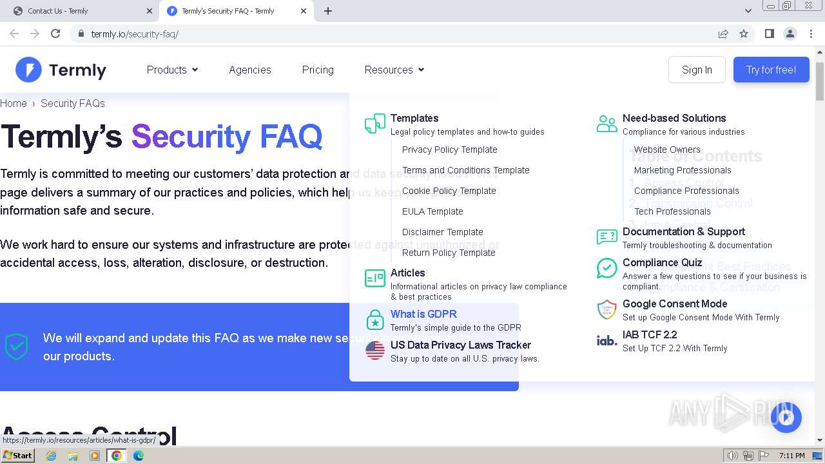The image size is (825, 464).
Task: Click the taskbar clock showing 7:11 PM
Action: click(791, 456)
